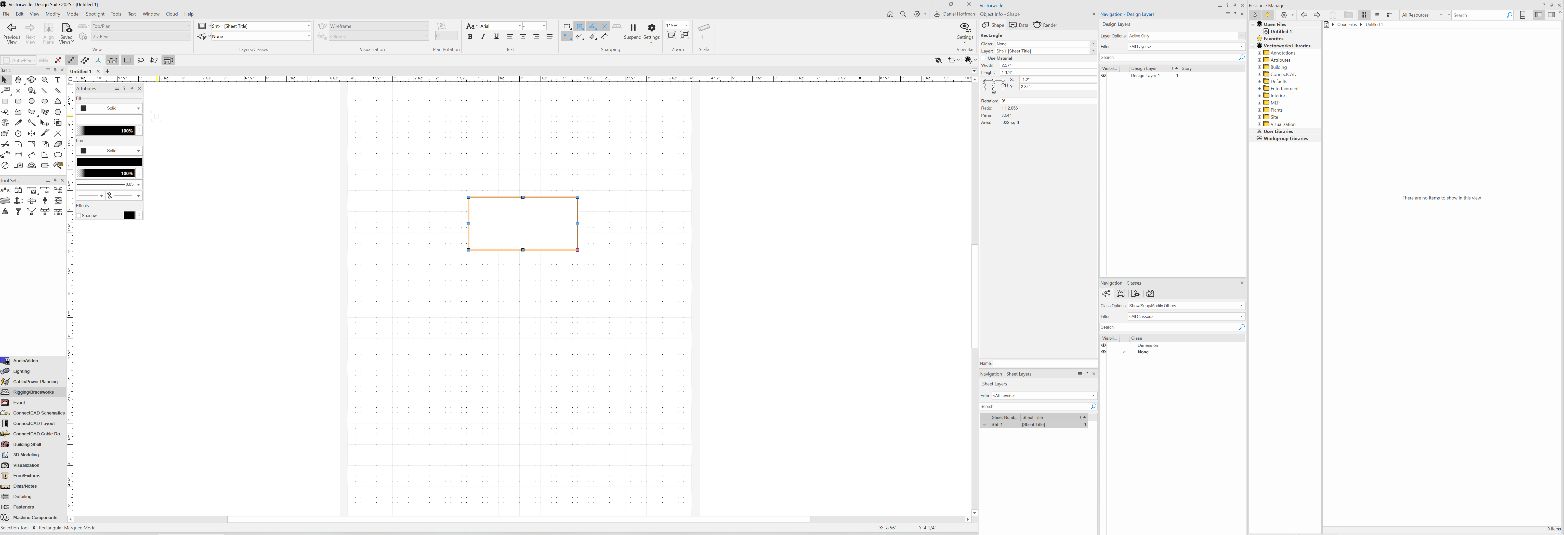Check the Use Material checkbox

pyautogui.click(x=983, y=58)
